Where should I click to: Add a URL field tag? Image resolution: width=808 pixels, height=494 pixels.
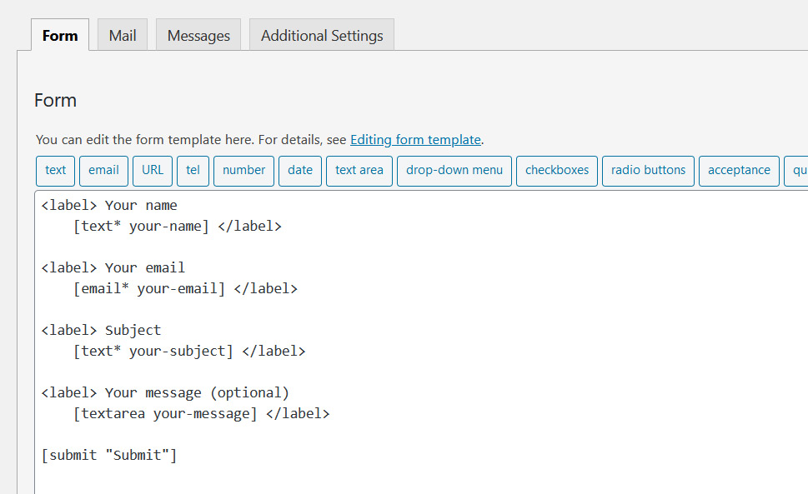tap(152, 171)
